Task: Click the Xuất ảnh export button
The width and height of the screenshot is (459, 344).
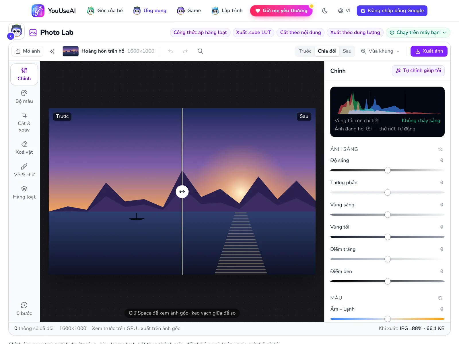Action: pos(429,51)
